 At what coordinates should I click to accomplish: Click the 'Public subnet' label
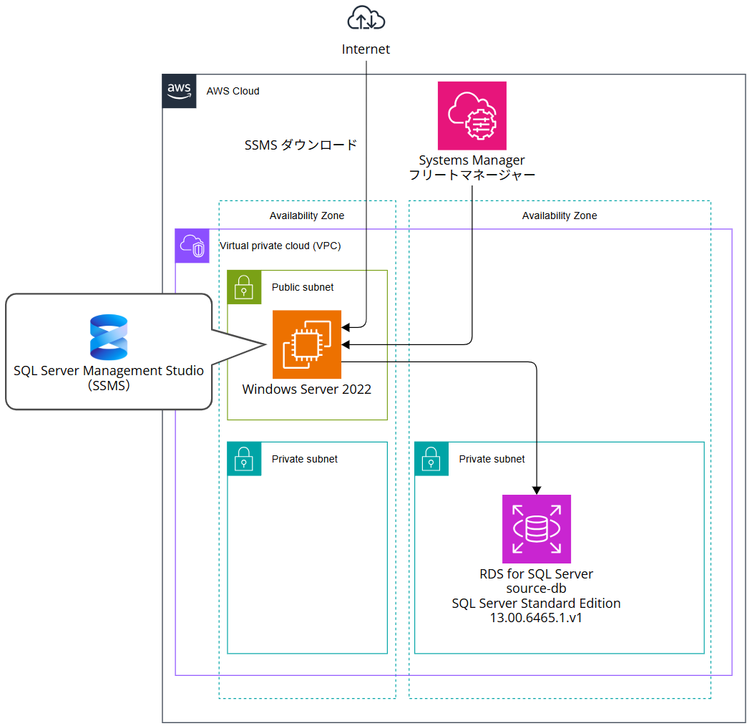coord(303,287)
